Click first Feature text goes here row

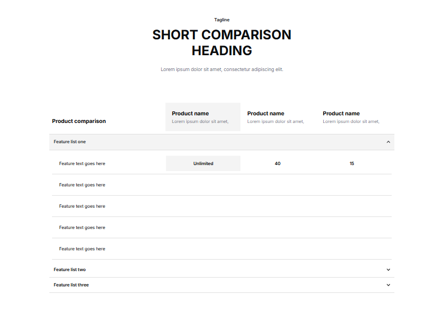(x=82, y=163)
